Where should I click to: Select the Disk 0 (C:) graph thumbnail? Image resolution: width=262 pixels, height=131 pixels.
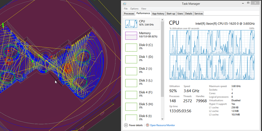pyautogui.click(x=131, y=47)
